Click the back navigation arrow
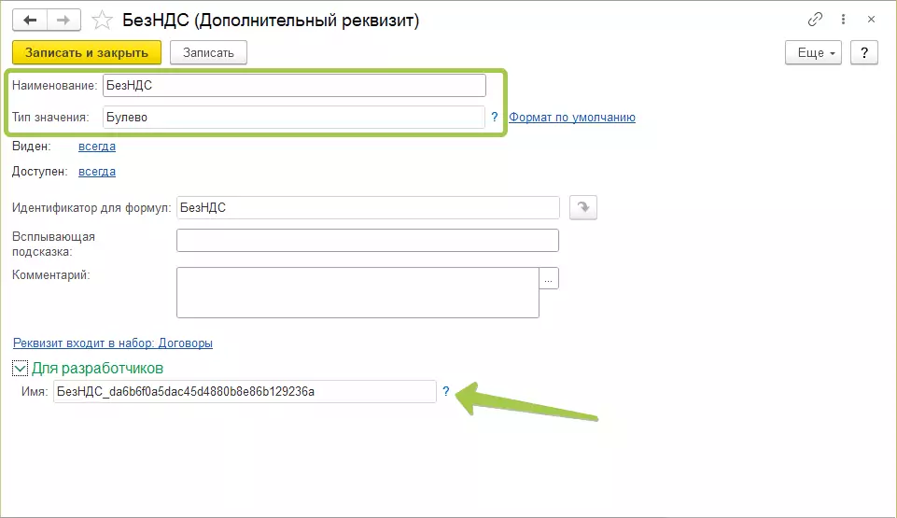The height and width of the screenshot is (518, 897). 30,21
